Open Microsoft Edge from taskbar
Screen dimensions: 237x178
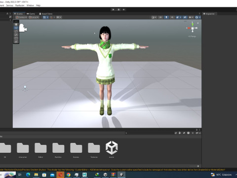28,175
